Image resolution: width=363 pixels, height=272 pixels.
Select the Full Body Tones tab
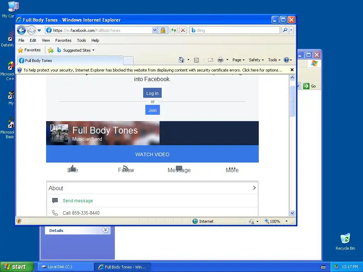(70, 61)
